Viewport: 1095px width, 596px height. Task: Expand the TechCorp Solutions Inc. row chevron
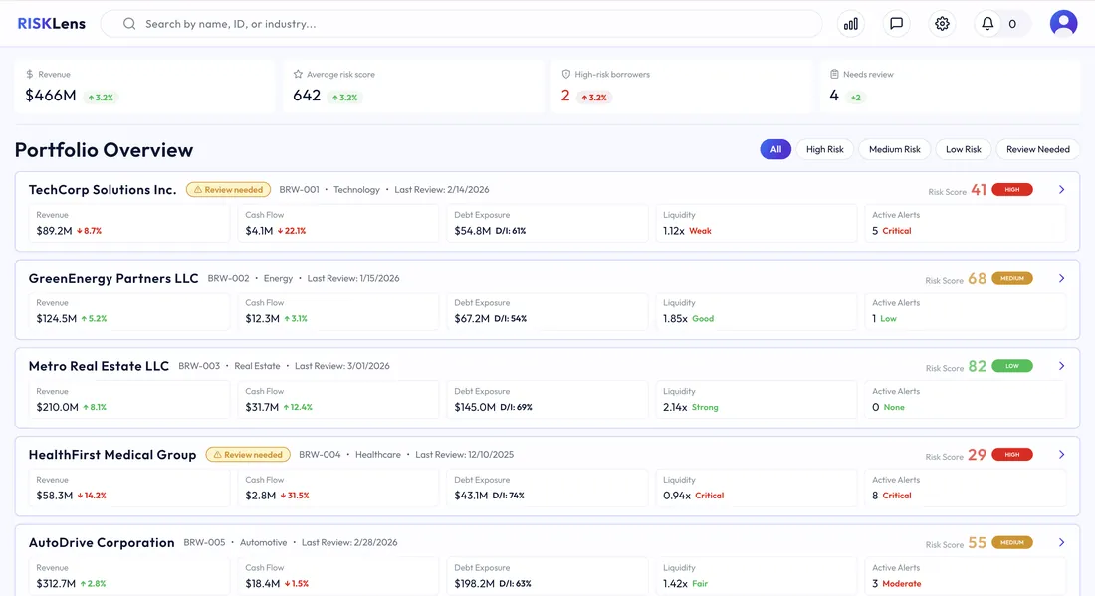1061,190
